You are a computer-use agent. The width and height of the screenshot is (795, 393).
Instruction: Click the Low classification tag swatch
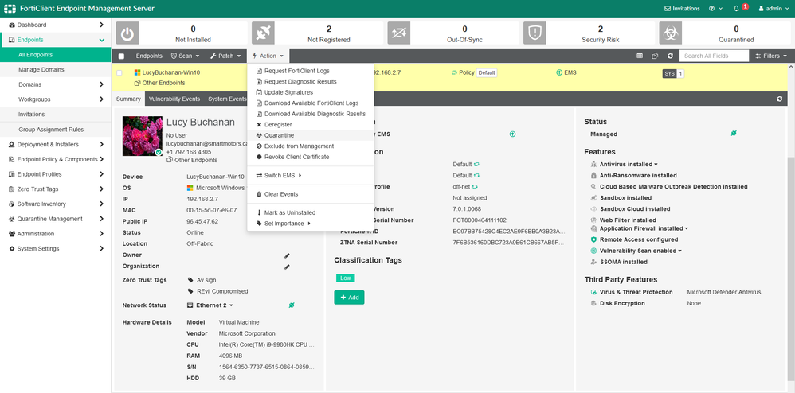345,278
